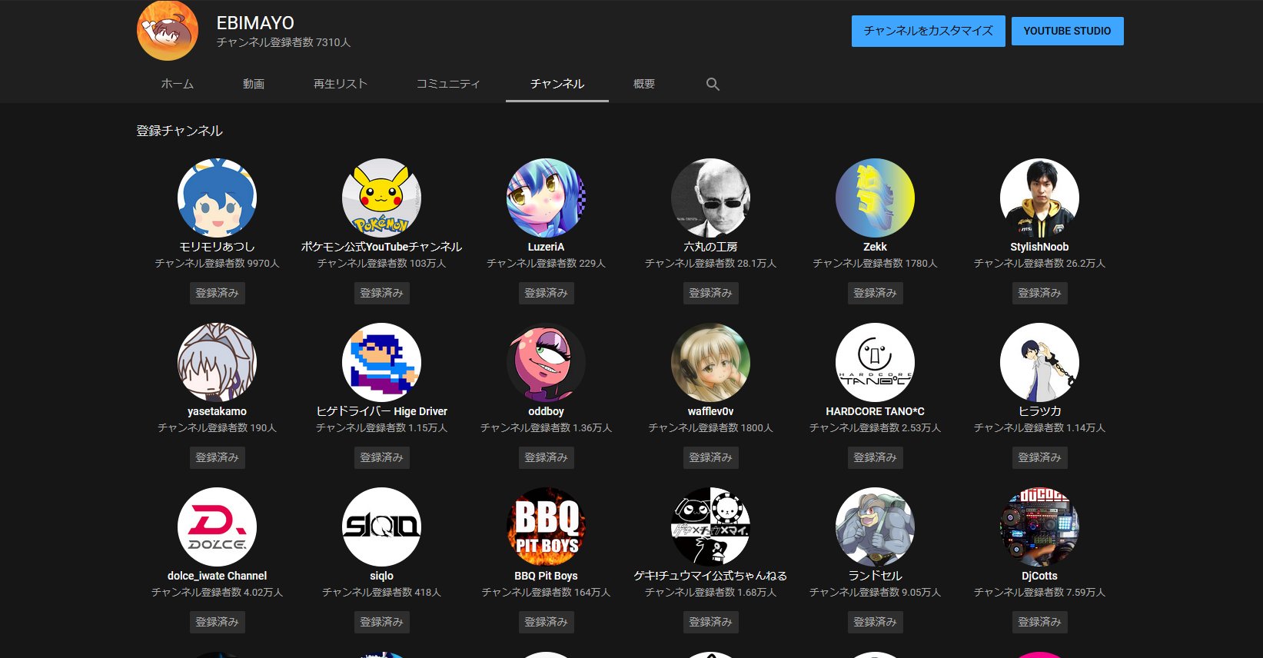Screen dimensions: 1263x658
Task: Open the dolce_iwate Channel name link
Action: [217, 576]
